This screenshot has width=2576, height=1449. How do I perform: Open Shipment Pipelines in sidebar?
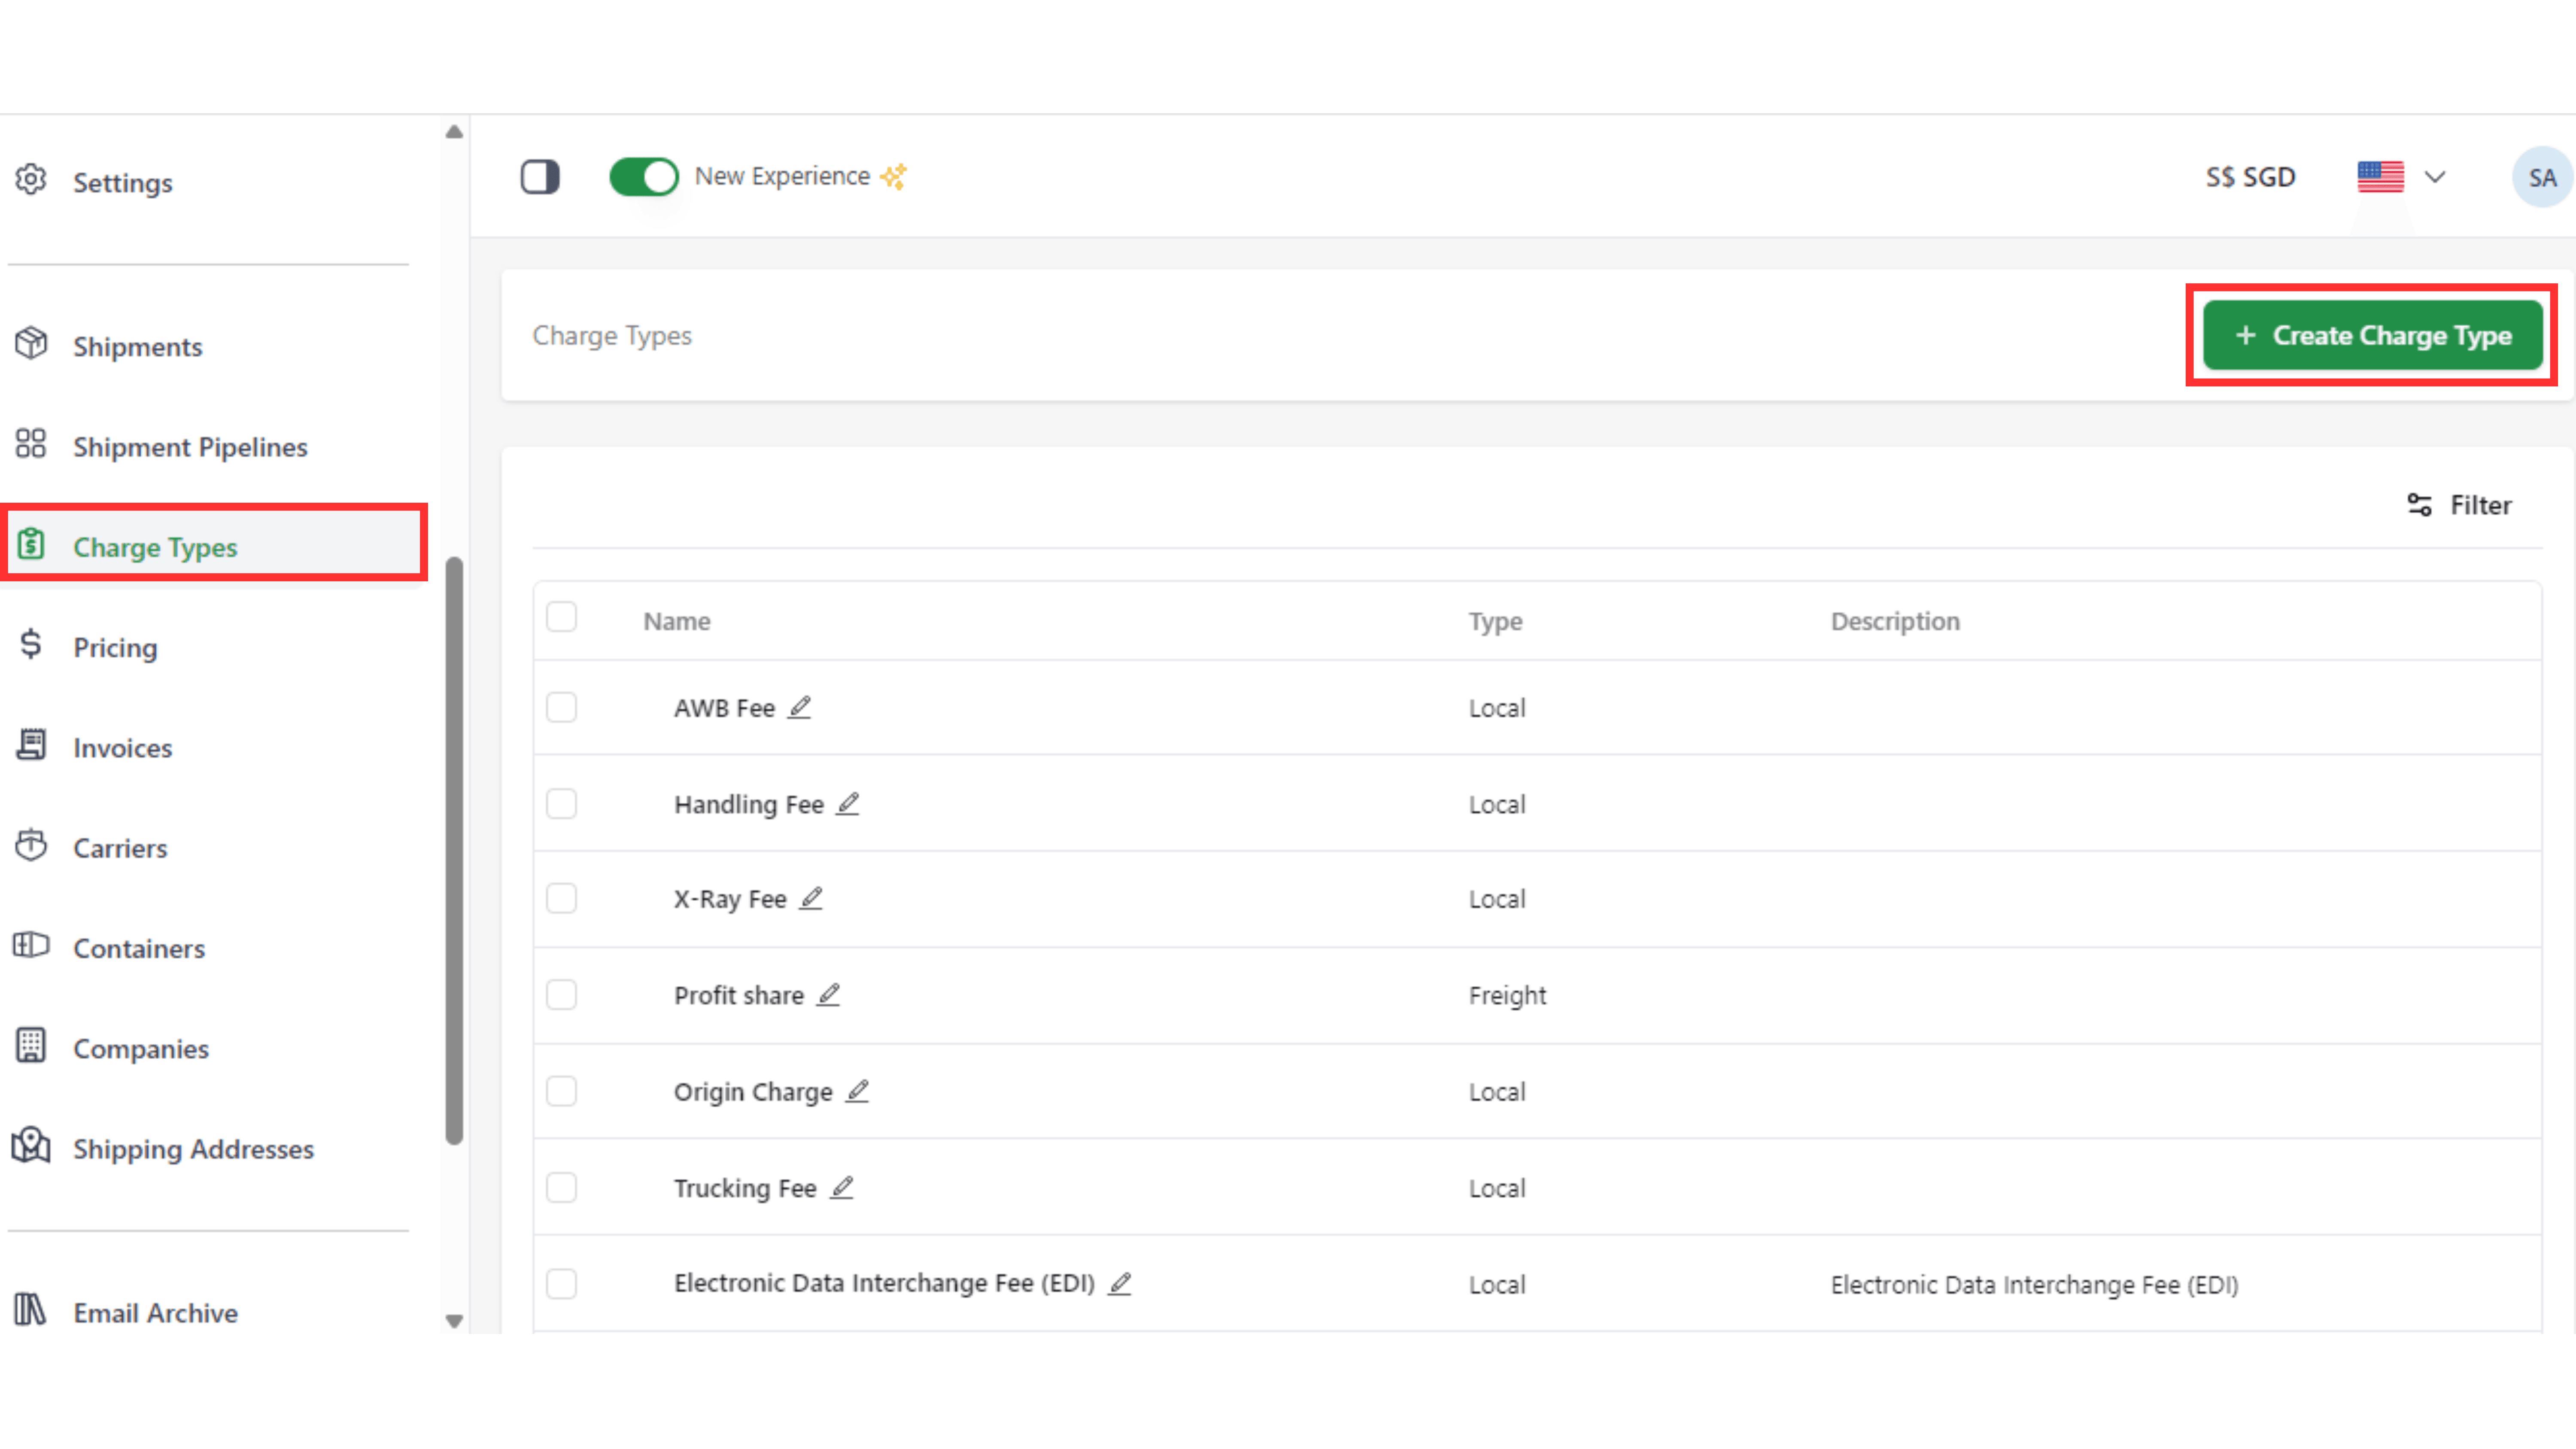(x=190, y=447)
